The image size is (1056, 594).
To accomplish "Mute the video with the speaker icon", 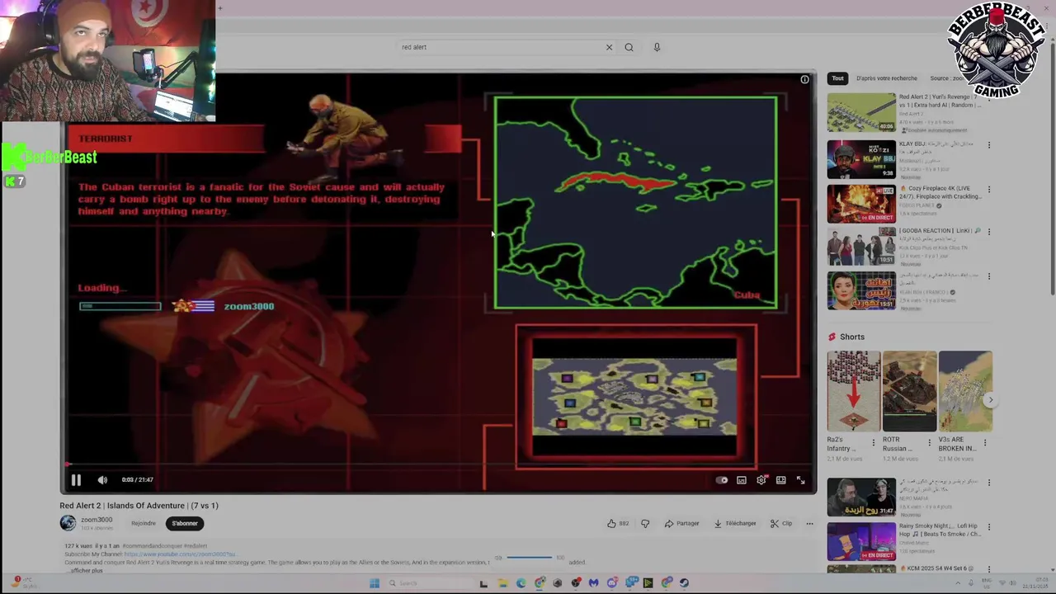I will 102,479.
